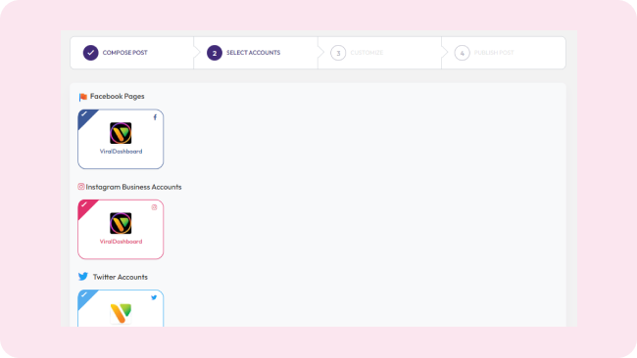
Task: Untick the Twitter account blue corner checkmark
Action: 85,295
